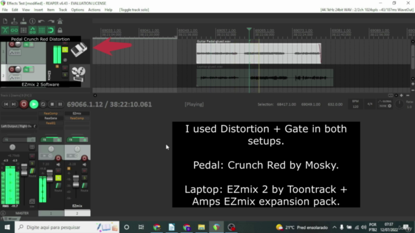The height and width of the screenshot is (233, 415).
Task: Open the Options menu
Action: pyautogui.click(x=78, y=10)
